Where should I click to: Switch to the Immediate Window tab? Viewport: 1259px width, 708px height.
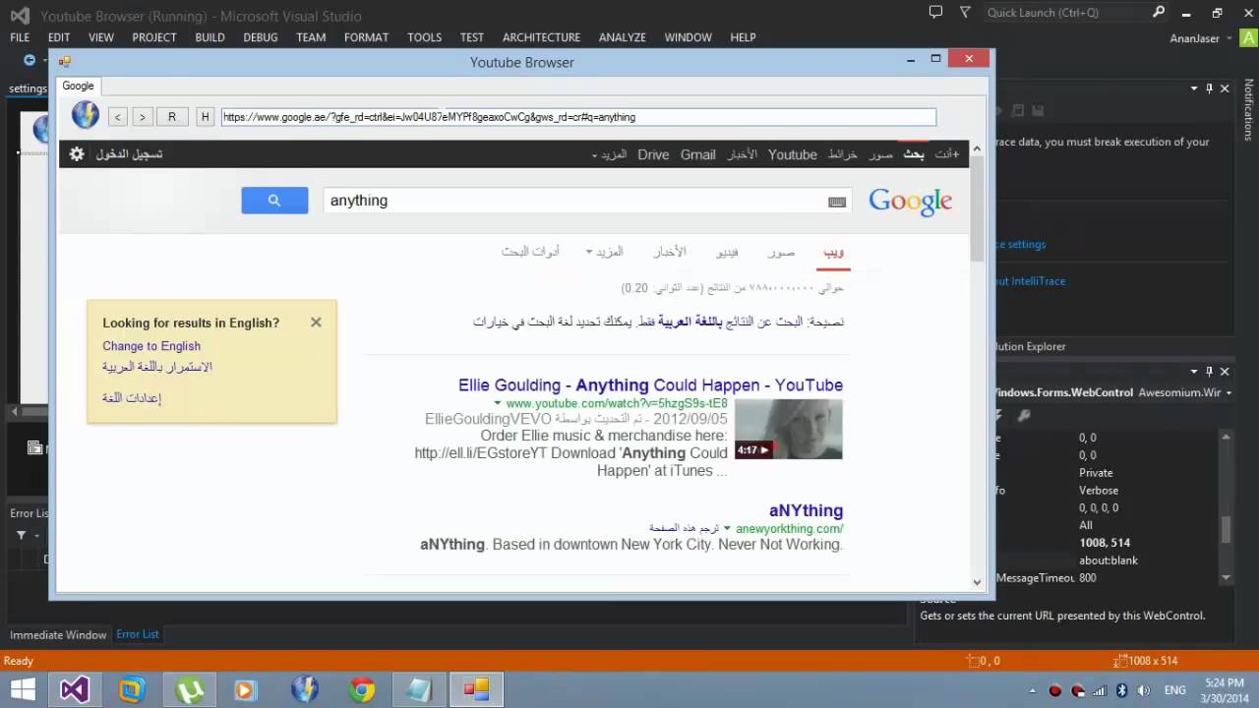click(x=58, y=635)
